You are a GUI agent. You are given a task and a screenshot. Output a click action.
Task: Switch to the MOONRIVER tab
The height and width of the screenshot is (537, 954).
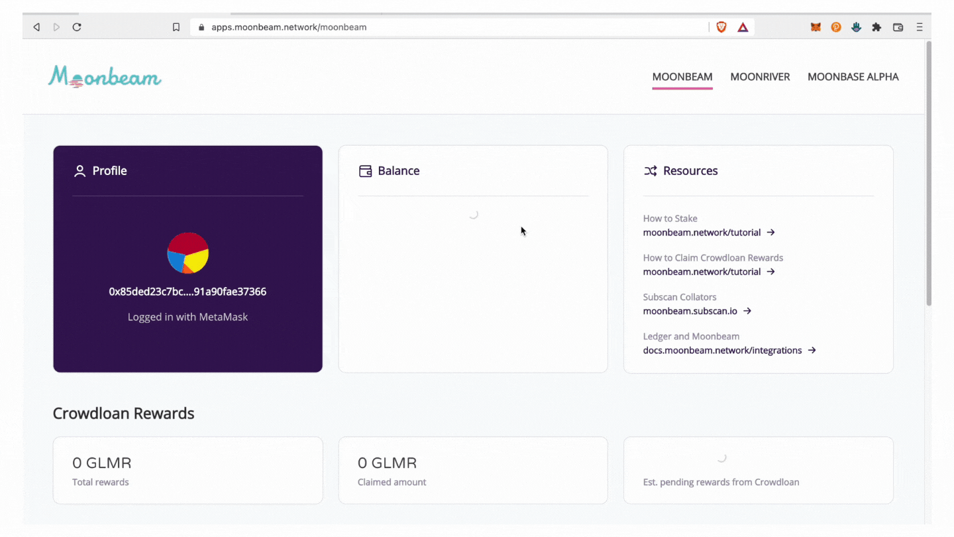point(760,77)
